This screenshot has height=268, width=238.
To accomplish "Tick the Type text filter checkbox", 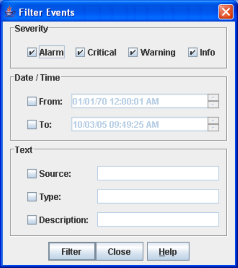I will tap(32, 197).
